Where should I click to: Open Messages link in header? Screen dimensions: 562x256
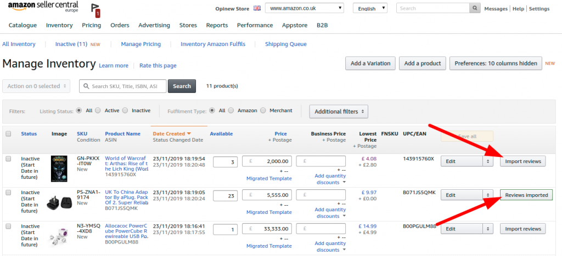click(496, 9)
